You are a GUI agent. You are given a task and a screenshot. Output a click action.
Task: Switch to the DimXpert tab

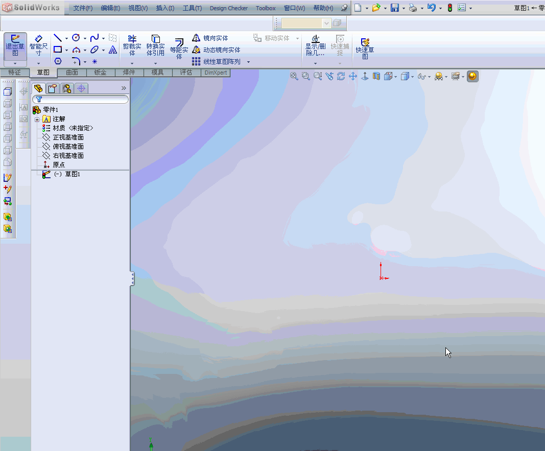[x=216, y=72]
